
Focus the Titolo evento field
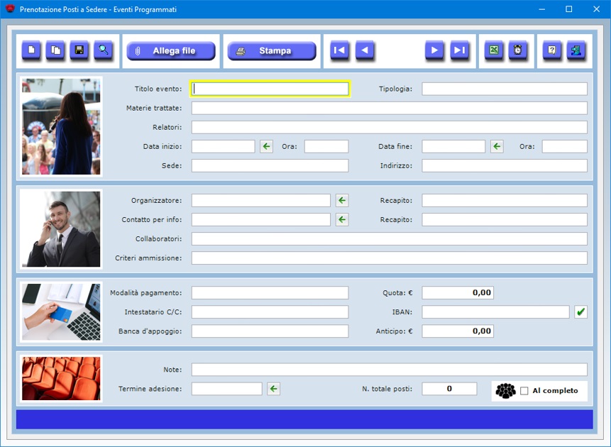pos(270,89)
